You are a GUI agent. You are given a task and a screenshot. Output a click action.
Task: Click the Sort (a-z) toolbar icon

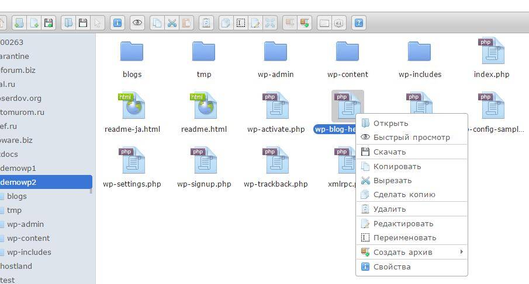pyautogui.click(x=338, y=23)
